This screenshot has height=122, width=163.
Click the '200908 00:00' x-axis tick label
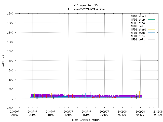pyautogui.click(x=122, y=113)
